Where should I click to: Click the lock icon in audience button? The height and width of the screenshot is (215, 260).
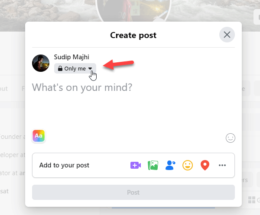click(60, 68)
